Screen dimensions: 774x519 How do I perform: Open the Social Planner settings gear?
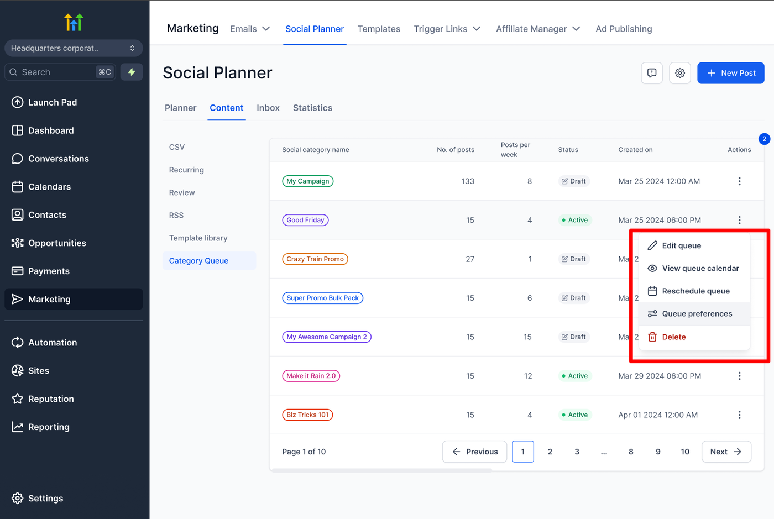tap(680, 73)
